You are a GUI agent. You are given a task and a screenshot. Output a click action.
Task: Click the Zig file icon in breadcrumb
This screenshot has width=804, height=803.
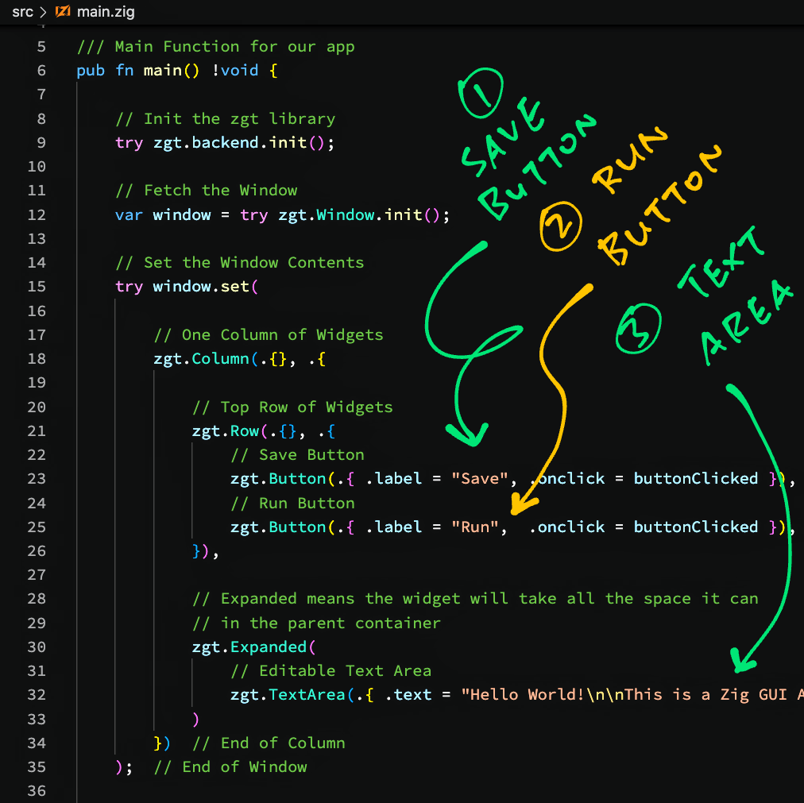pyautogui.click(x=62, y=12)
